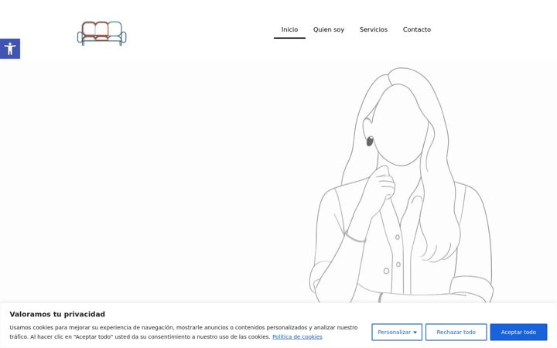Viewport: 557px width, 348px height.
Task: Expand the Personalizar cookie options
Action: click(x=397, y=332)
